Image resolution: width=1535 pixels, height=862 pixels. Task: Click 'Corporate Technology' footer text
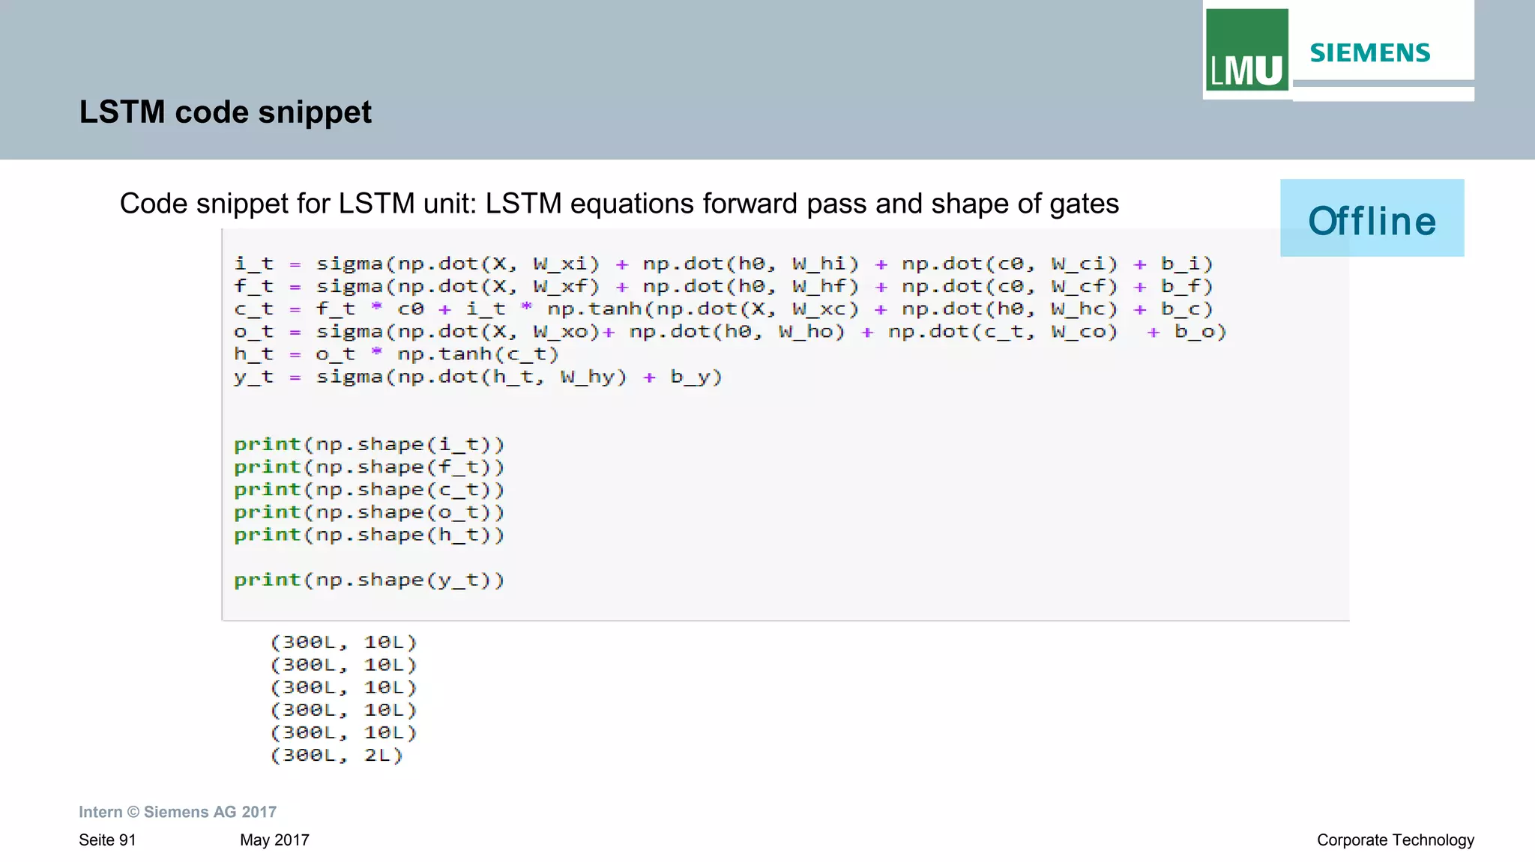tap(1396, 840)
